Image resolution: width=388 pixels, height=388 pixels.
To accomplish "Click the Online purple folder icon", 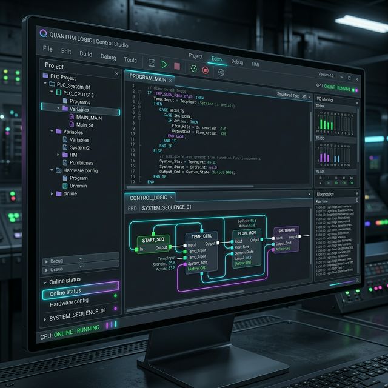I will [59, 193].
